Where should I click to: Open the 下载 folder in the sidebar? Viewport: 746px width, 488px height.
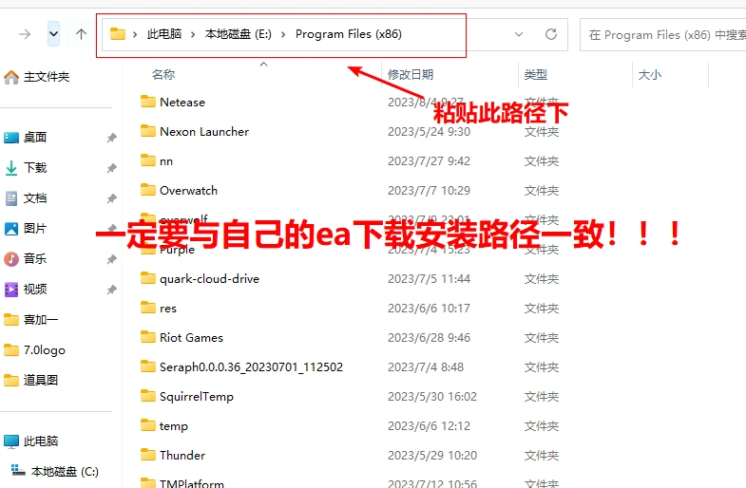[35, 167]
